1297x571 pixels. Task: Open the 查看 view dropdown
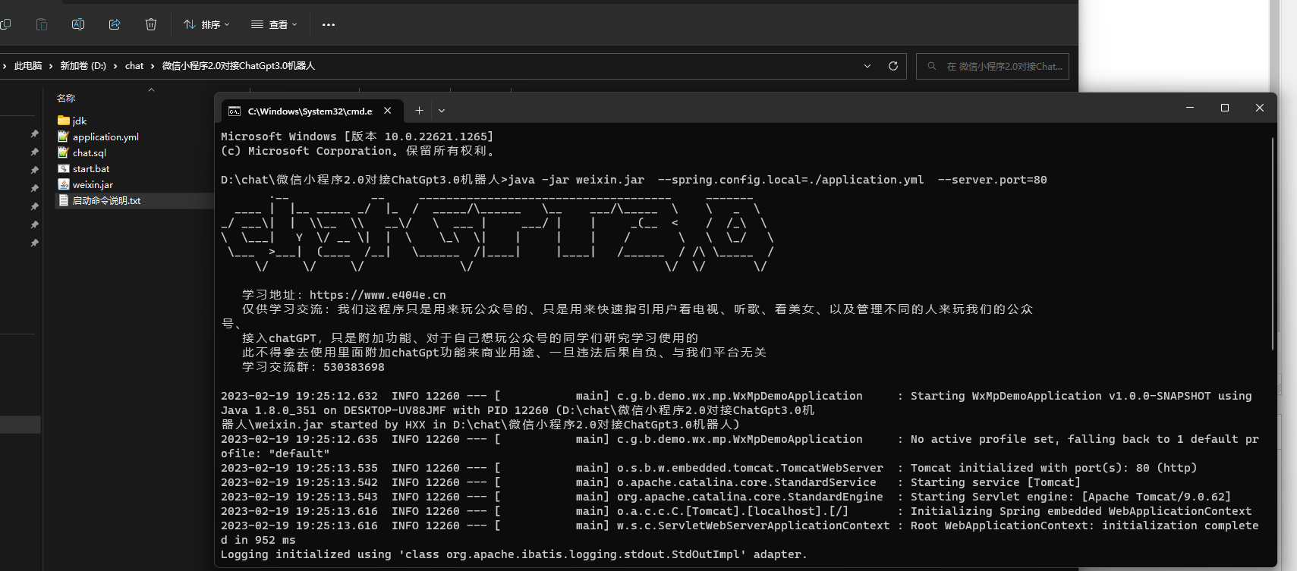pyautogui.click(x=274, y=24)
